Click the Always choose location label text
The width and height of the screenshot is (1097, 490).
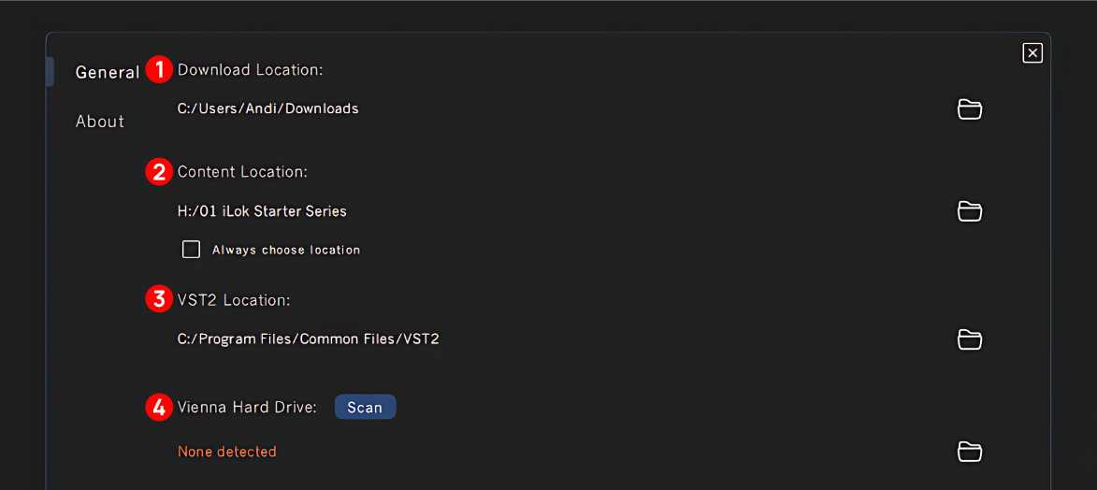click(x=286, y=250)
